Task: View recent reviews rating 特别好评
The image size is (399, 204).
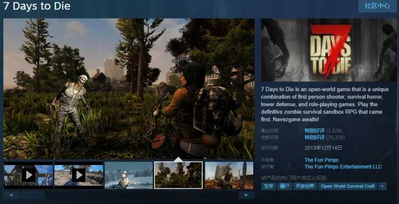Action: point(315,131)
